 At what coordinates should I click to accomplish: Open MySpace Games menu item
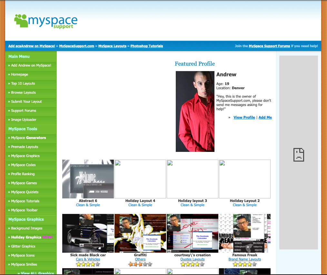(x=31, y=183)
